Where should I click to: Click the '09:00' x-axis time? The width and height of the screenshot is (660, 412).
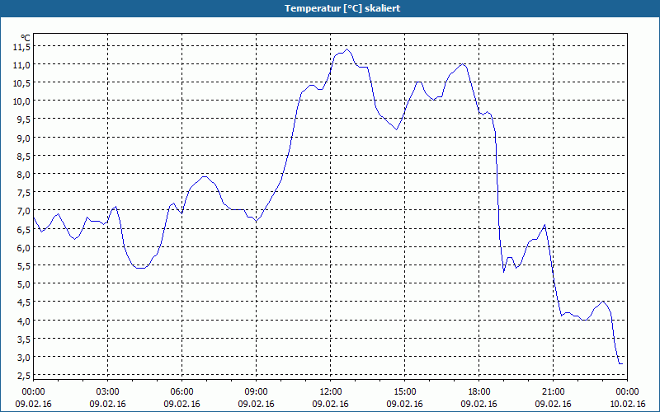pos(256,392)
